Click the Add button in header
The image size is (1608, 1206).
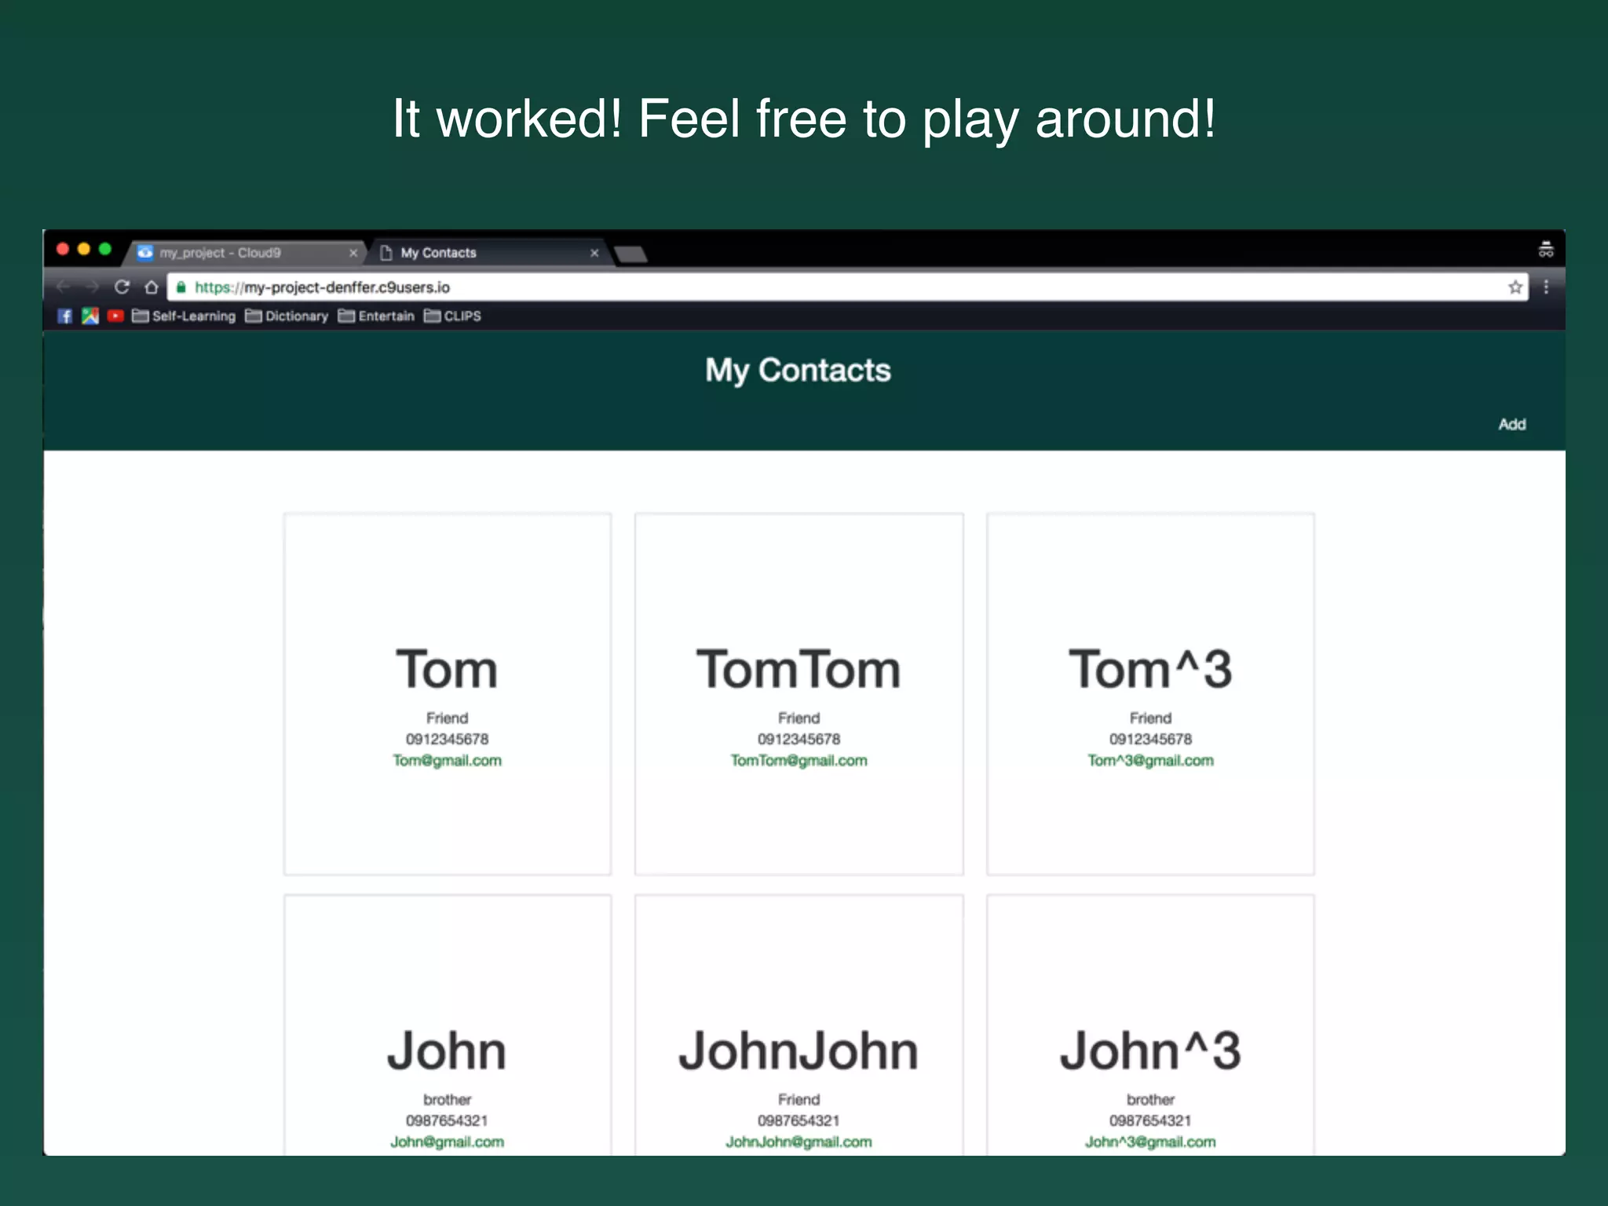coord(1511,424)
